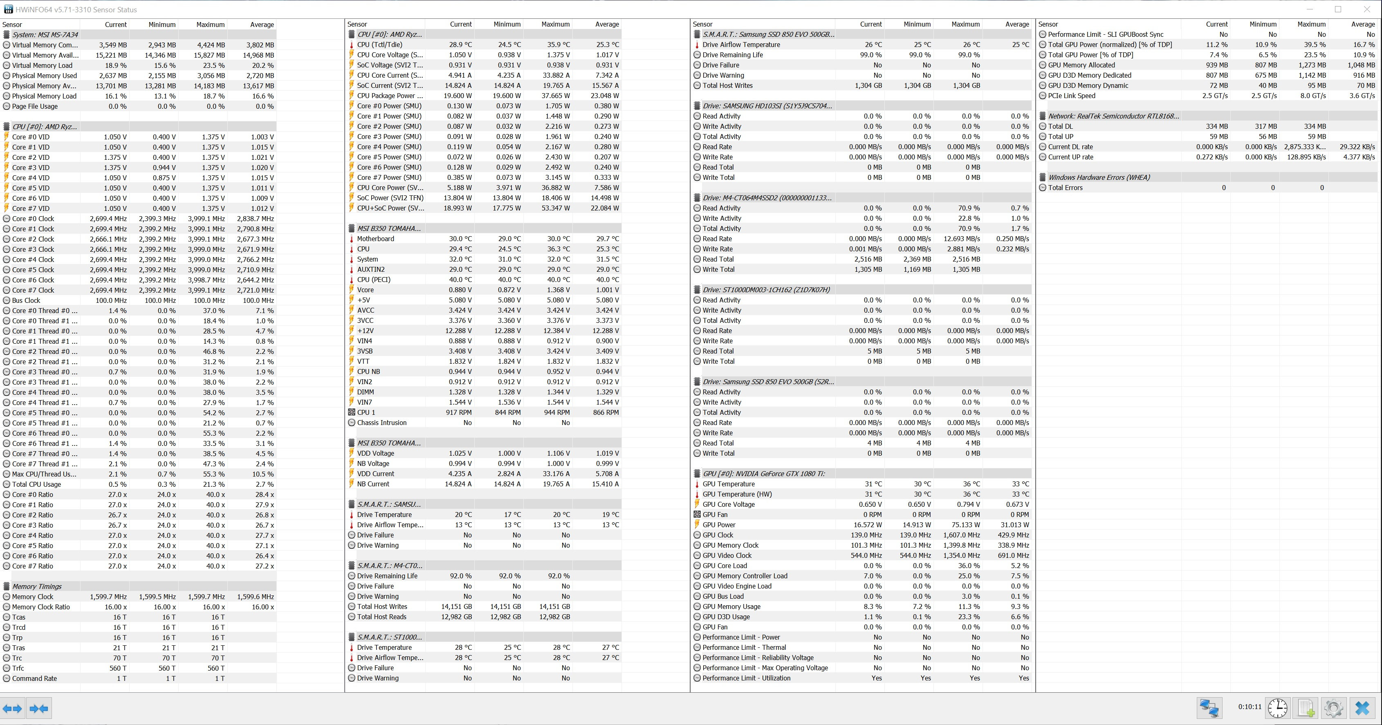Click the Maximum header in second panel
This screenshot has height=725, width=1382.
555,25
